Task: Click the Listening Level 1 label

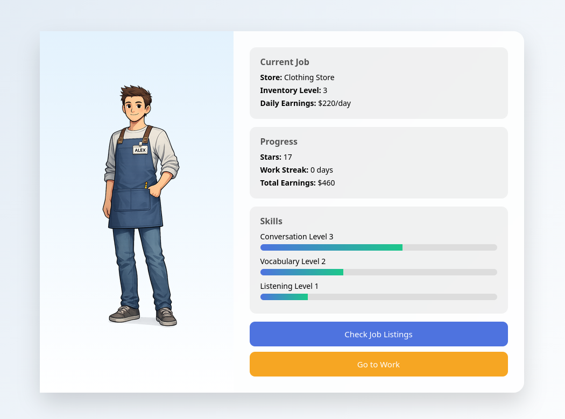Action: [289, 286]
